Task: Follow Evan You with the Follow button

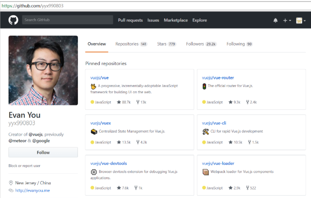Action: (x=43, y=152)
